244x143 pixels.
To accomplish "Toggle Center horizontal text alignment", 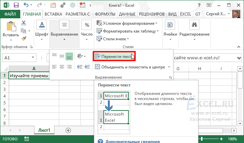I will point(62,67).
